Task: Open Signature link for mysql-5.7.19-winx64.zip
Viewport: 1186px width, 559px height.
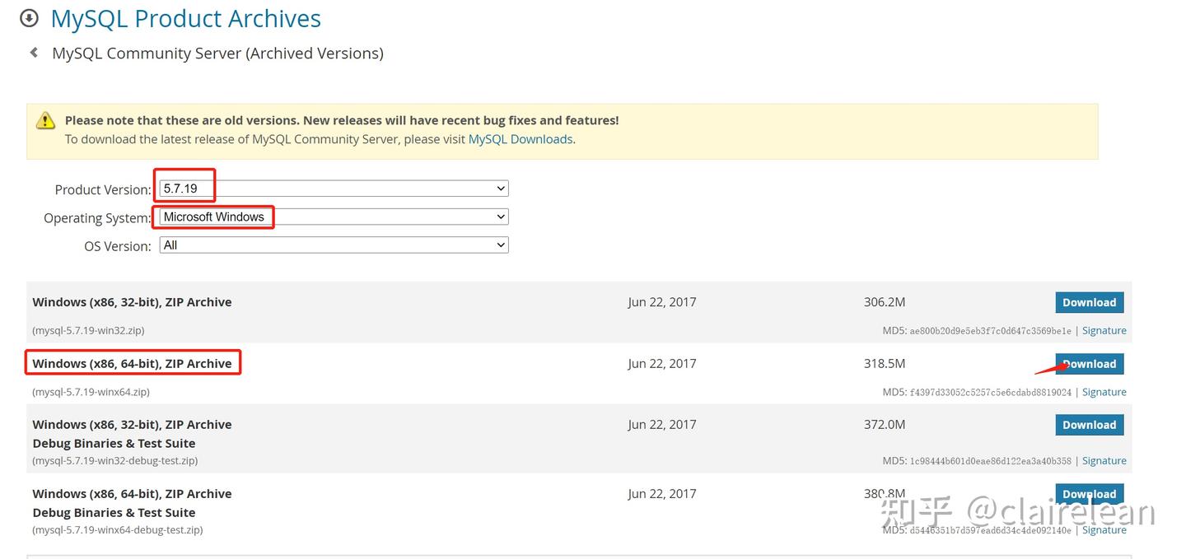Action: tap(1104, 392)
